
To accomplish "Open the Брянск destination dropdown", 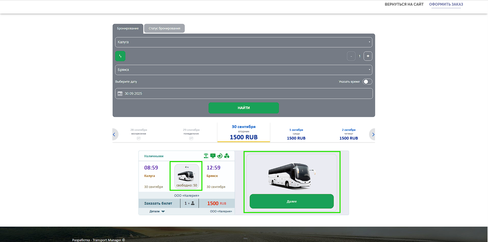I will tap(244, 70).
